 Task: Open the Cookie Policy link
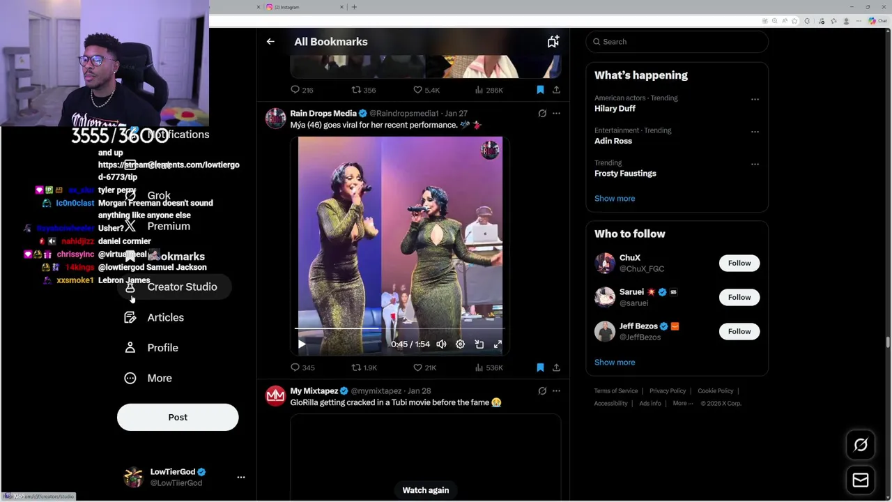coord(716,391)
